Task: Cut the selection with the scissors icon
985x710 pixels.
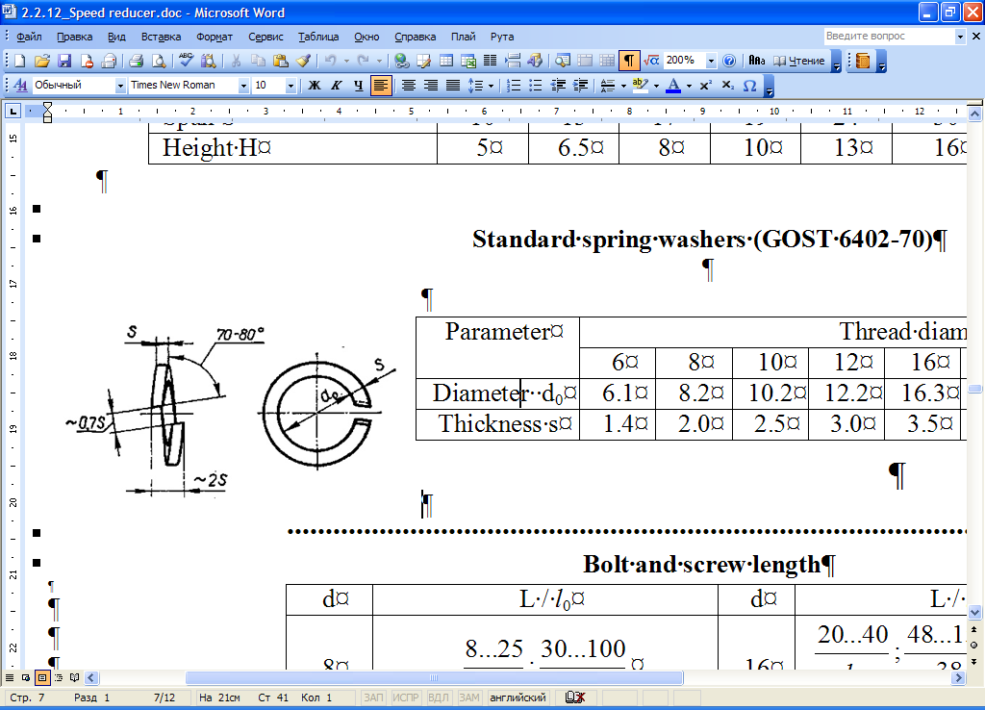Action: (x=237, y=61)
